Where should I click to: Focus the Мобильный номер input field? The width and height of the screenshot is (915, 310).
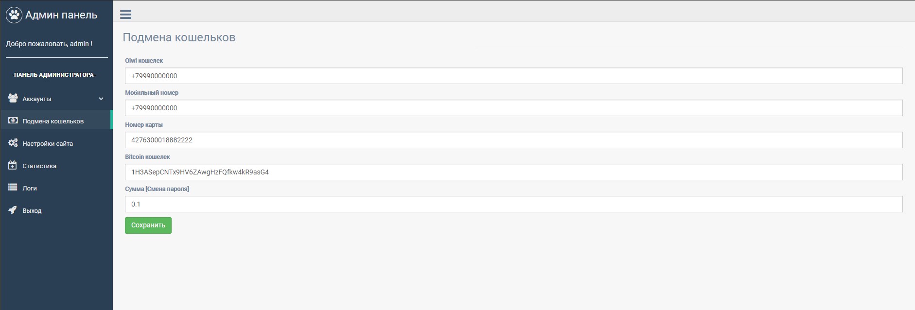[x=513, y=108]
